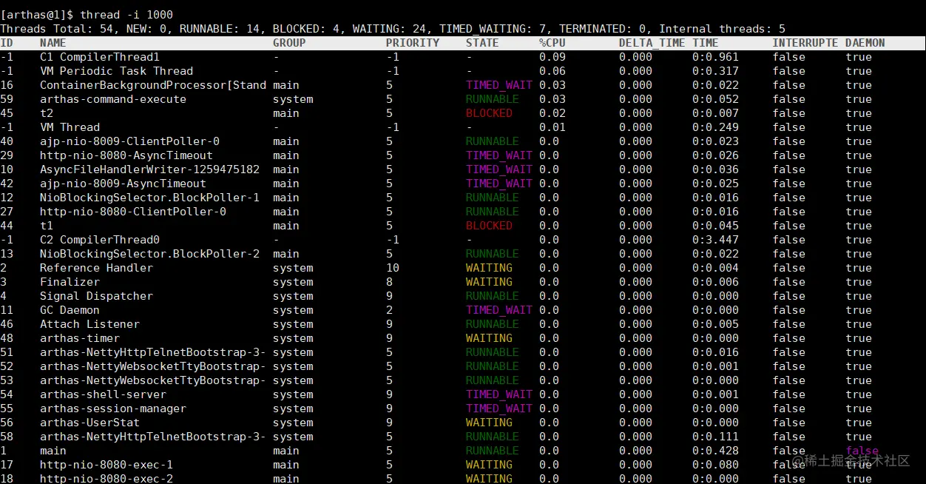Click the DELTA_TIME column header
The width and height of the screenshot is (926, 484).
652,42
